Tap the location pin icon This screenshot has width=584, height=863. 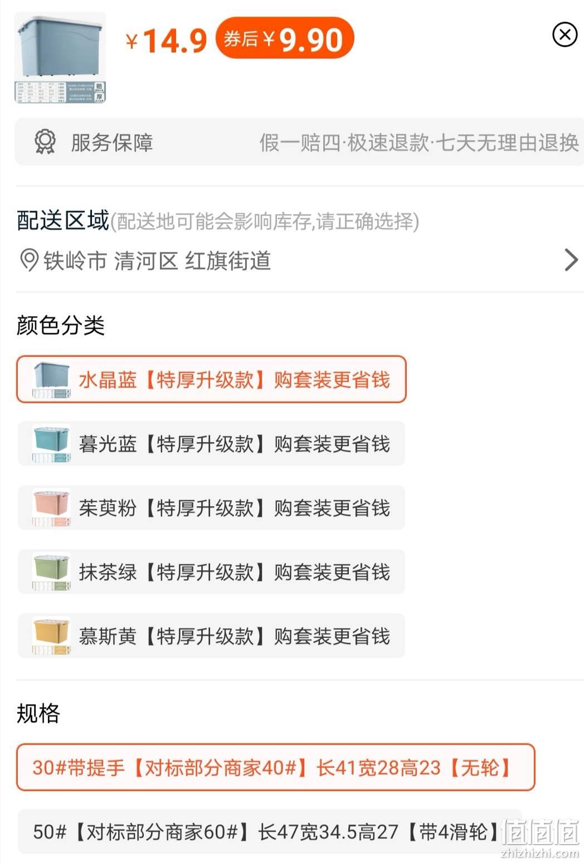pyautogui.click(x=29, y=260)
